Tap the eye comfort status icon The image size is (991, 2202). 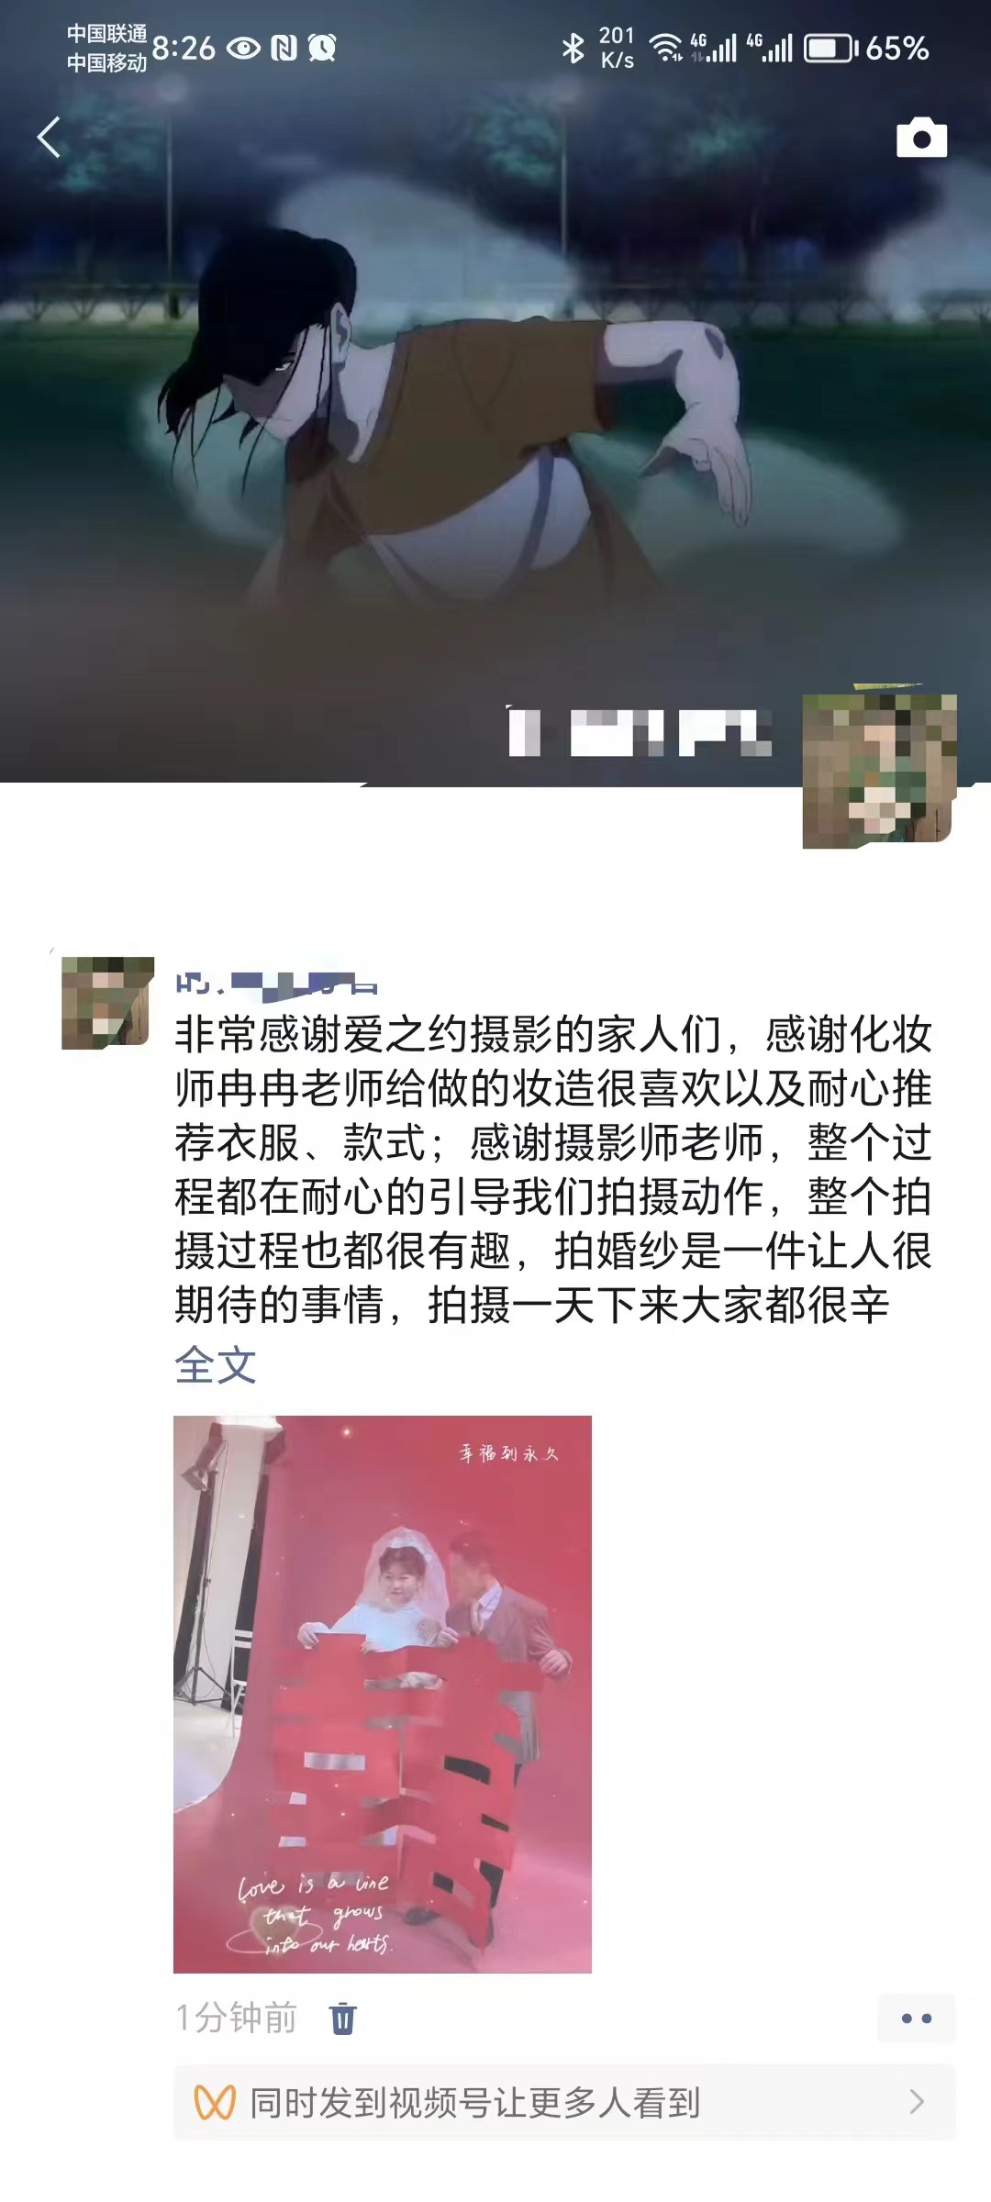click(x=243, y=48)
